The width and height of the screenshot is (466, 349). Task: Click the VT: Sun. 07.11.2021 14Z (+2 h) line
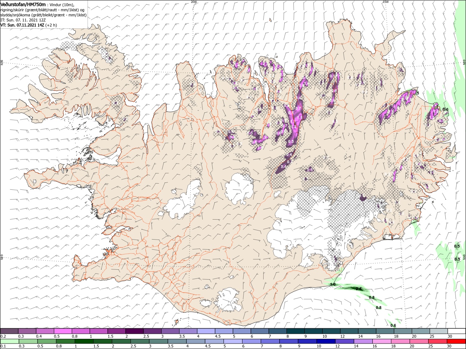[x=29, y=25]
